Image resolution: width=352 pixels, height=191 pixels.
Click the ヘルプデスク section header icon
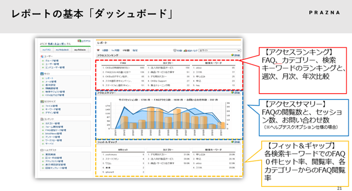[42, 150]
